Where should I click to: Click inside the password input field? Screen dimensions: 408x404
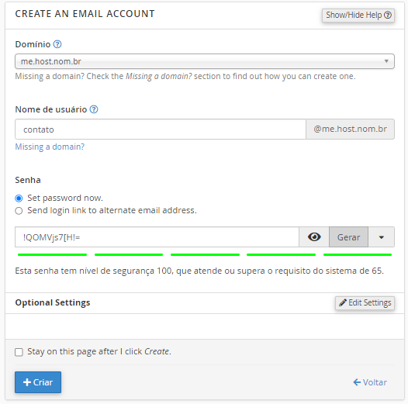click(x=157, y=237)
